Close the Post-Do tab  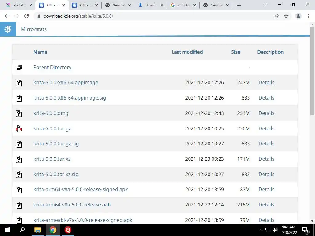coord(31,5)
